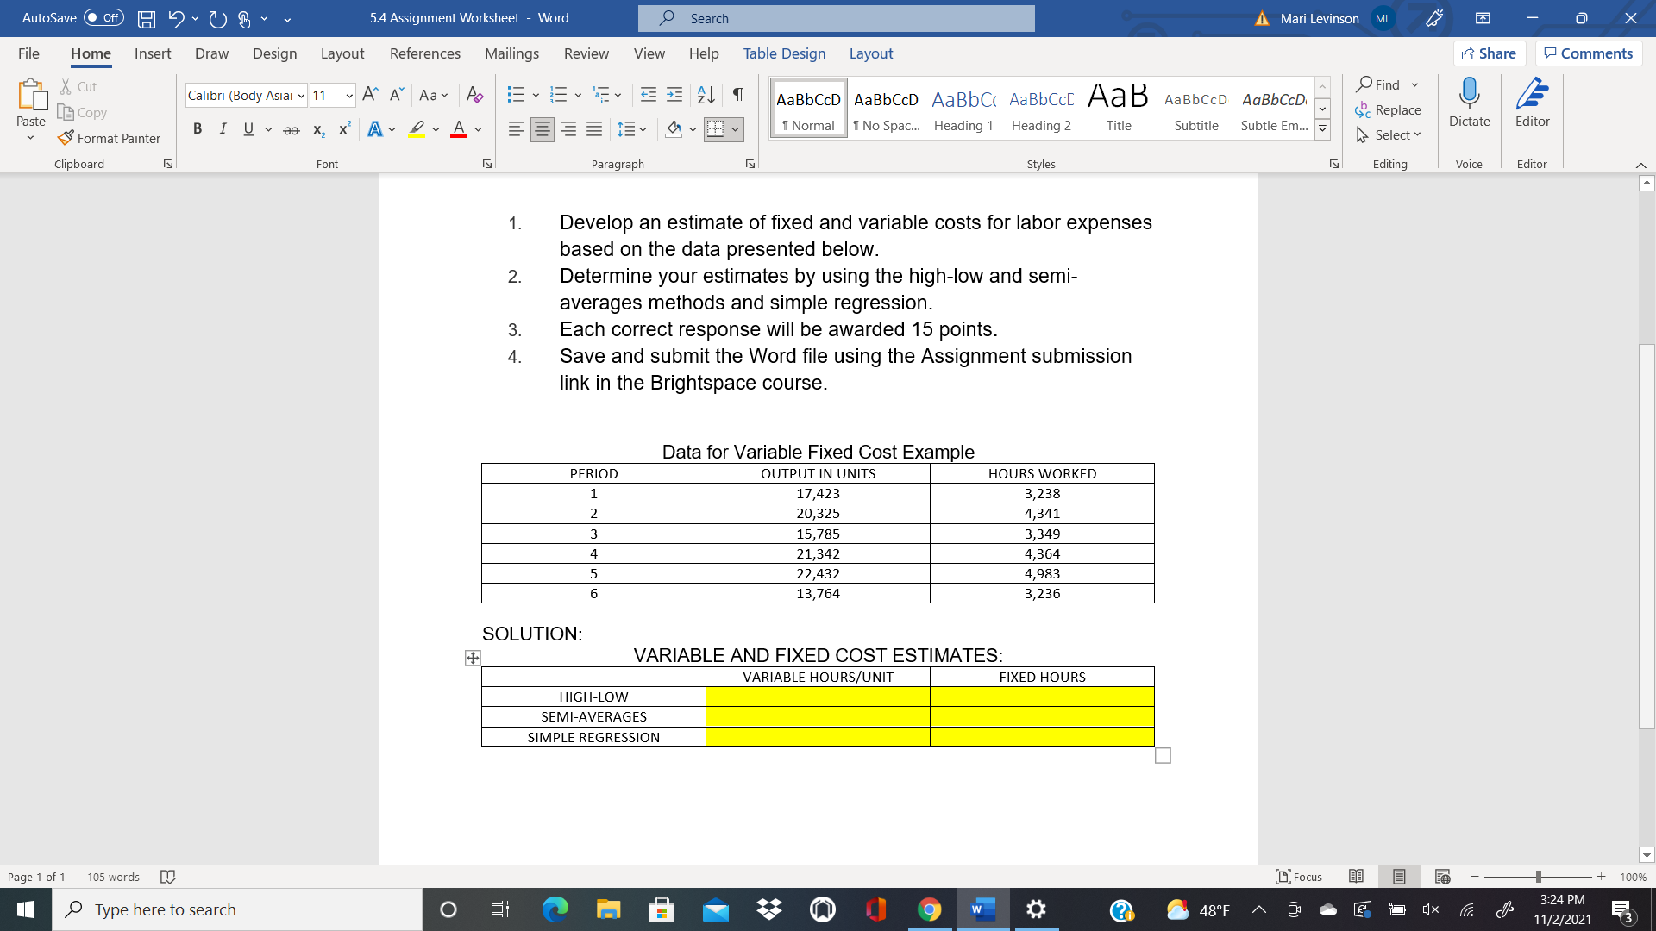Open the font size dropdown
The height and width of the screenshot is (931, 1656).
tap(348, 96)
